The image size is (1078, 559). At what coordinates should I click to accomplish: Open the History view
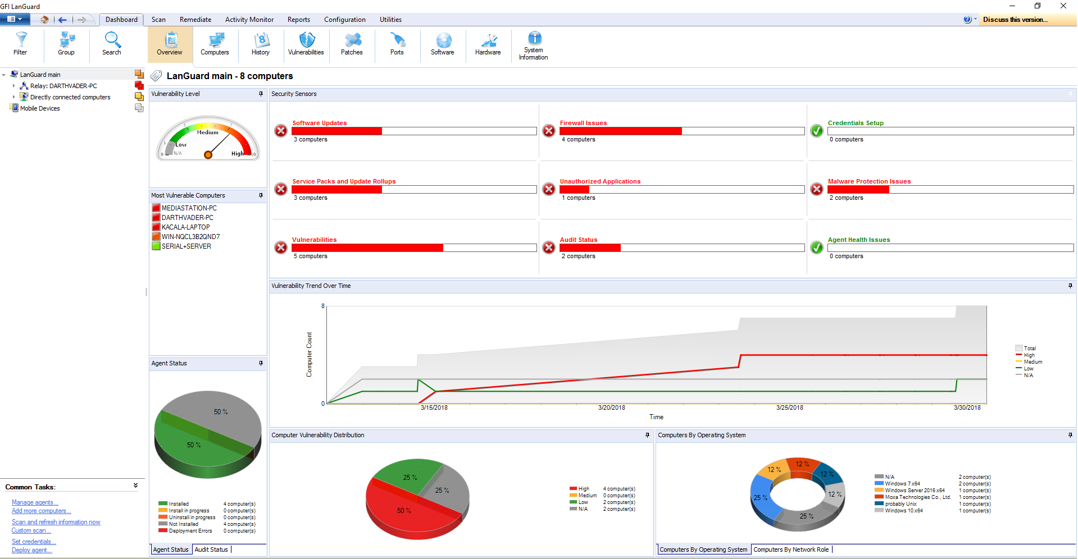(x=261, y=44)
